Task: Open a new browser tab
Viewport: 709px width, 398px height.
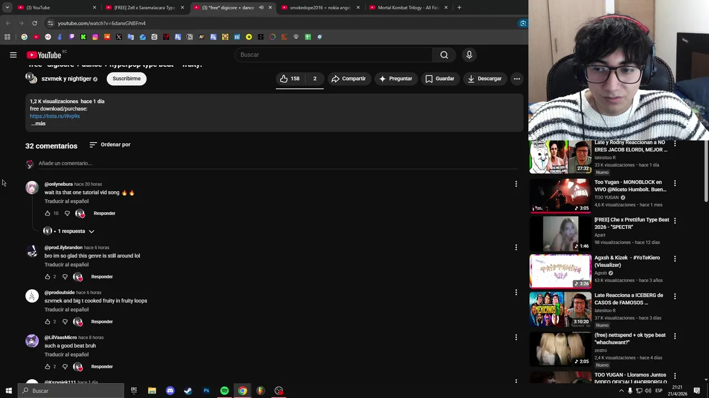Action: [459, 8]
